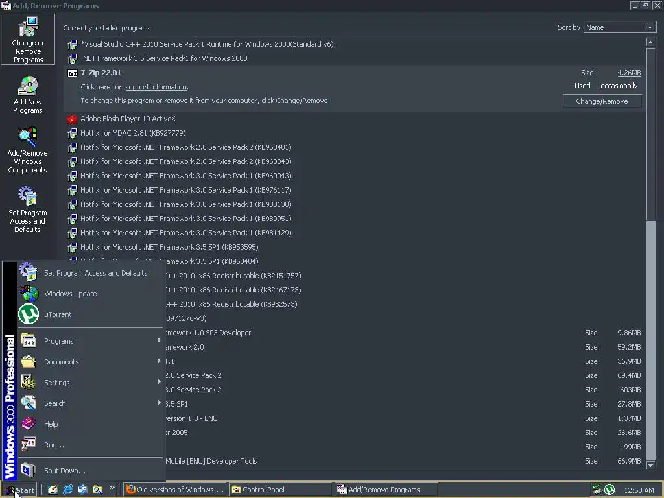Switch to Control Panel taskbar button
This screenshot has width=664, height=498.
pyautogui.click(x=281, y=490)
